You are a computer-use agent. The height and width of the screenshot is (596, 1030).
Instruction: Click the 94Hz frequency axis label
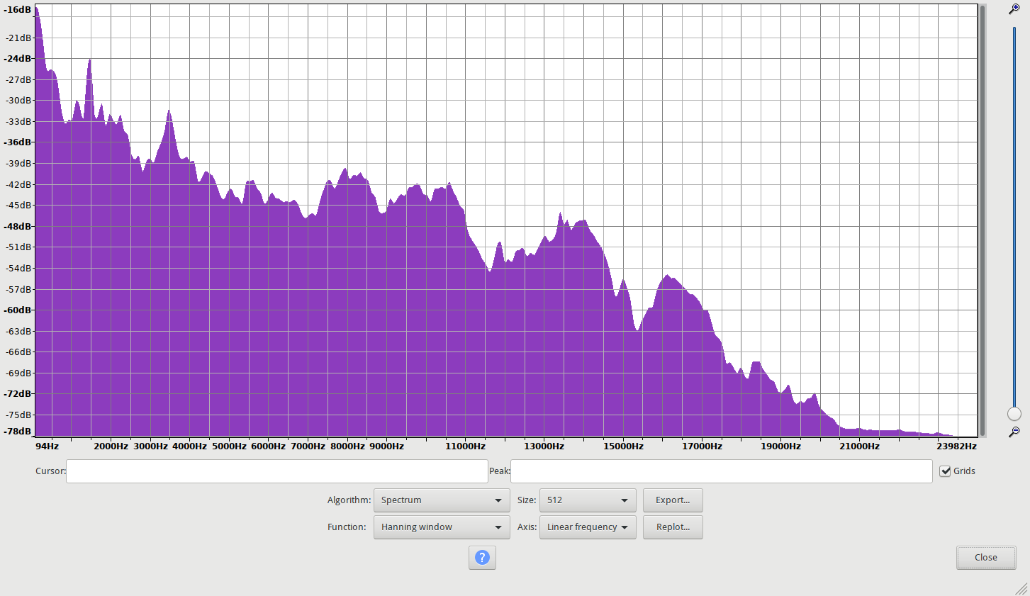click(x=47, y=446)
